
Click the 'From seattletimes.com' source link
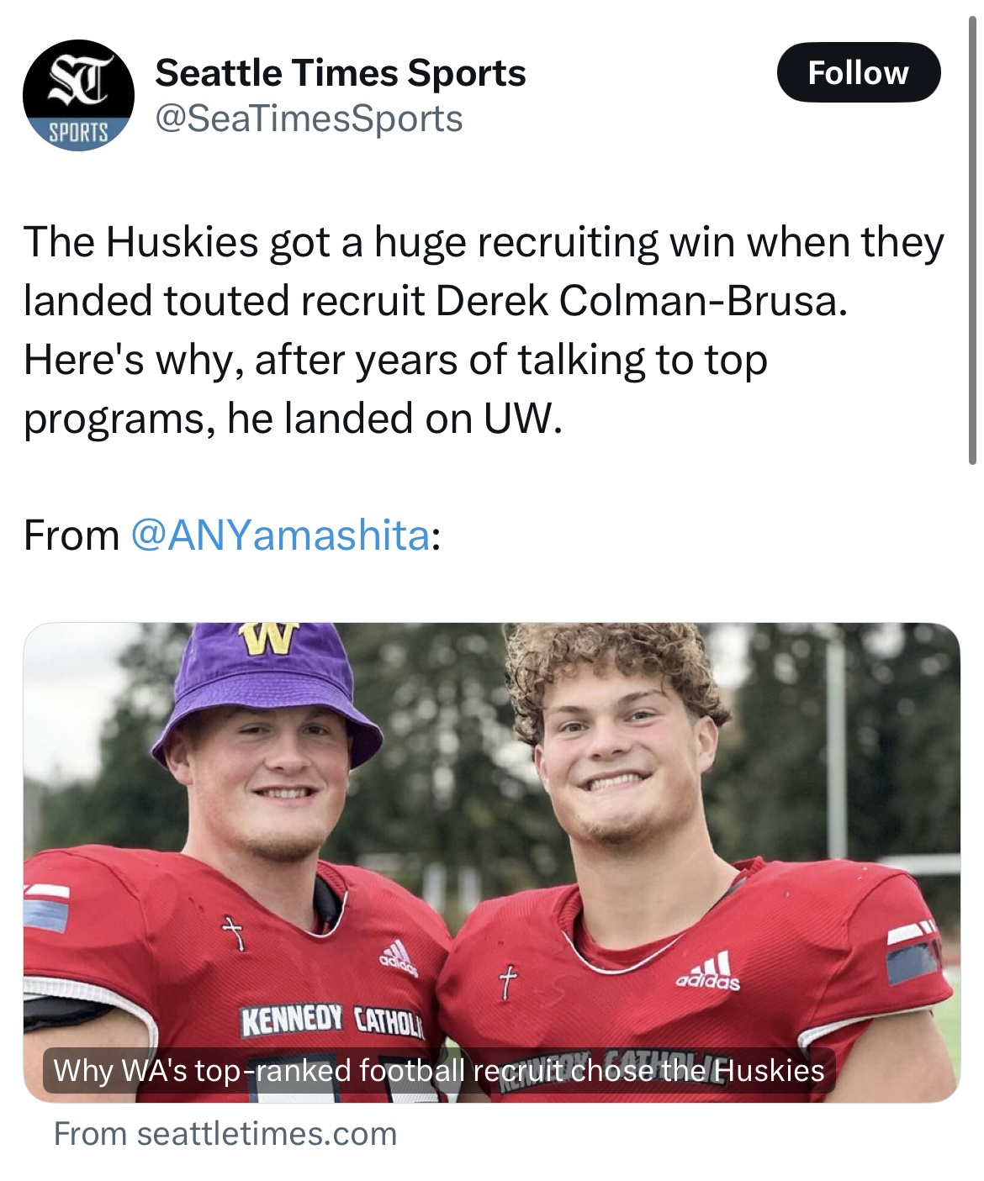(225, 1134)
